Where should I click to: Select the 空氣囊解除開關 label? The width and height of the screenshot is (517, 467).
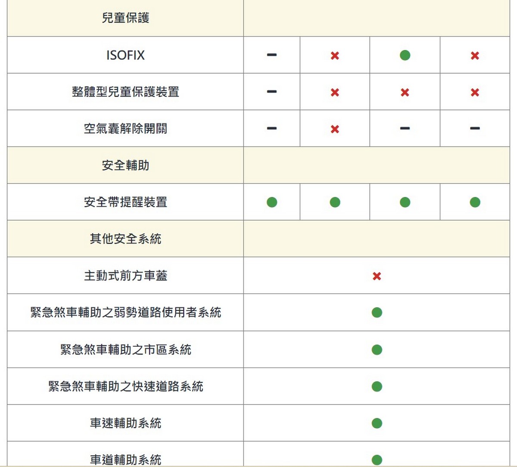[x=125, y=128]
